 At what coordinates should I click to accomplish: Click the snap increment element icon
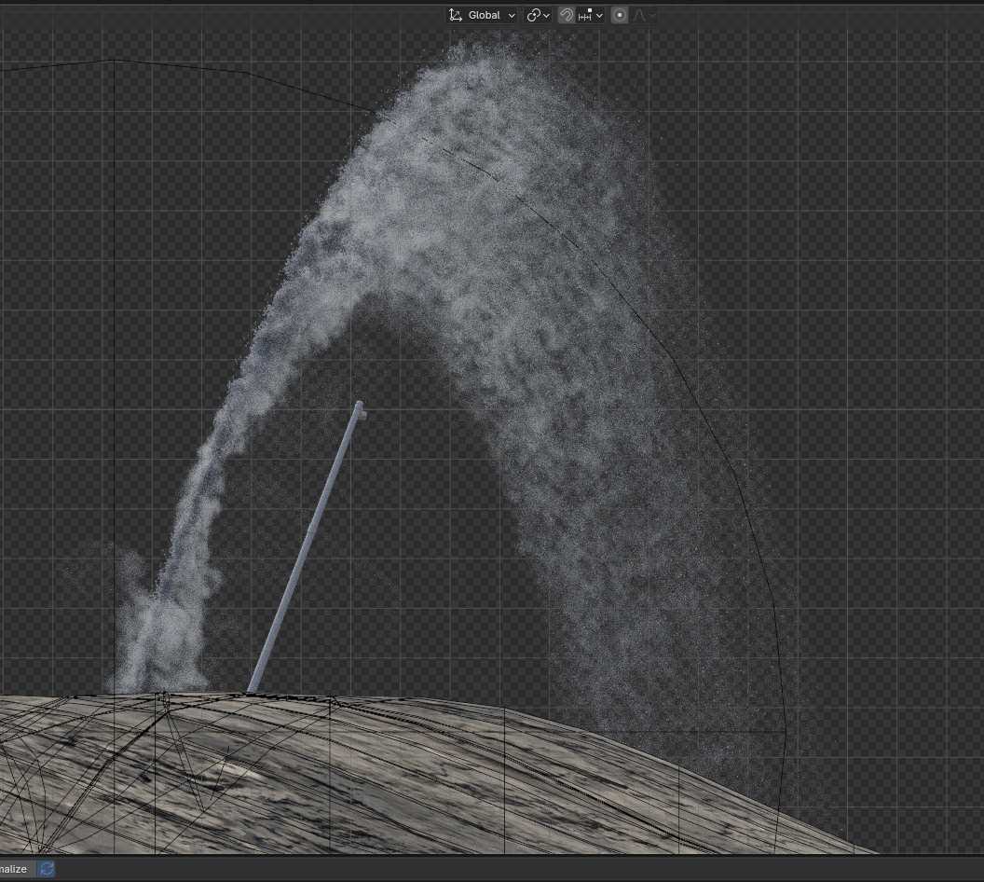click(x=585, y=15)
